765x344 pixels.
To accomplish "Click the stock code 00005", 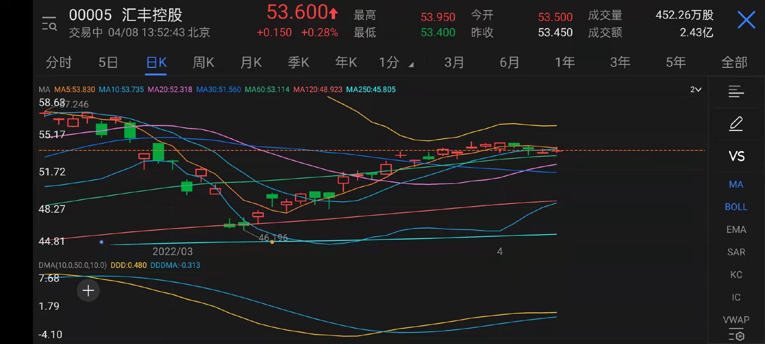I will (x=90, y=15).
